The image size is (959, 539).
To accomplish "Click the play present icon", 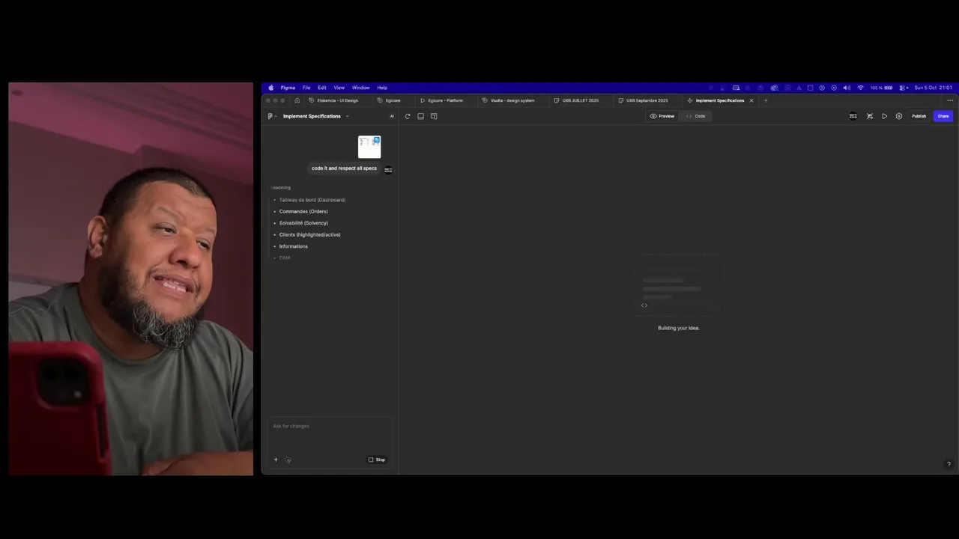I will 885,116.
